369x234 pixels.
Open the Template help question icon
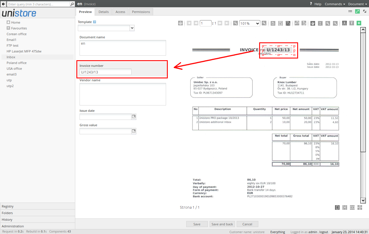(x=95, y=22)
